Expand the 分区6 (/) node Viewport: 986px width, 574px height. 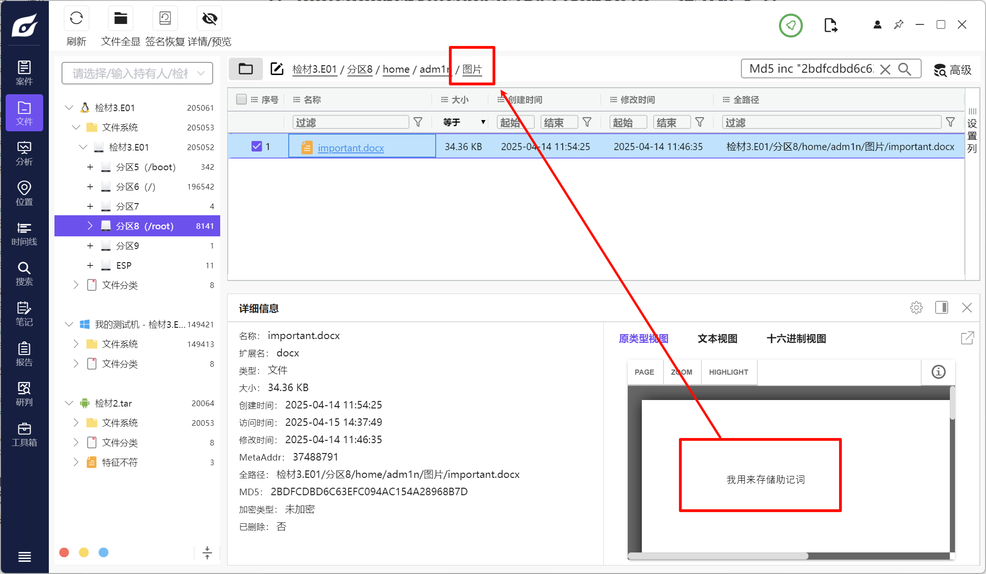(x=90, y=187)
